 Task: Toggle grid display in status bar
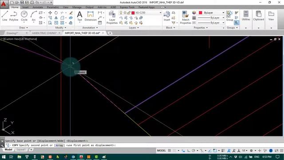tap(170, 150)
